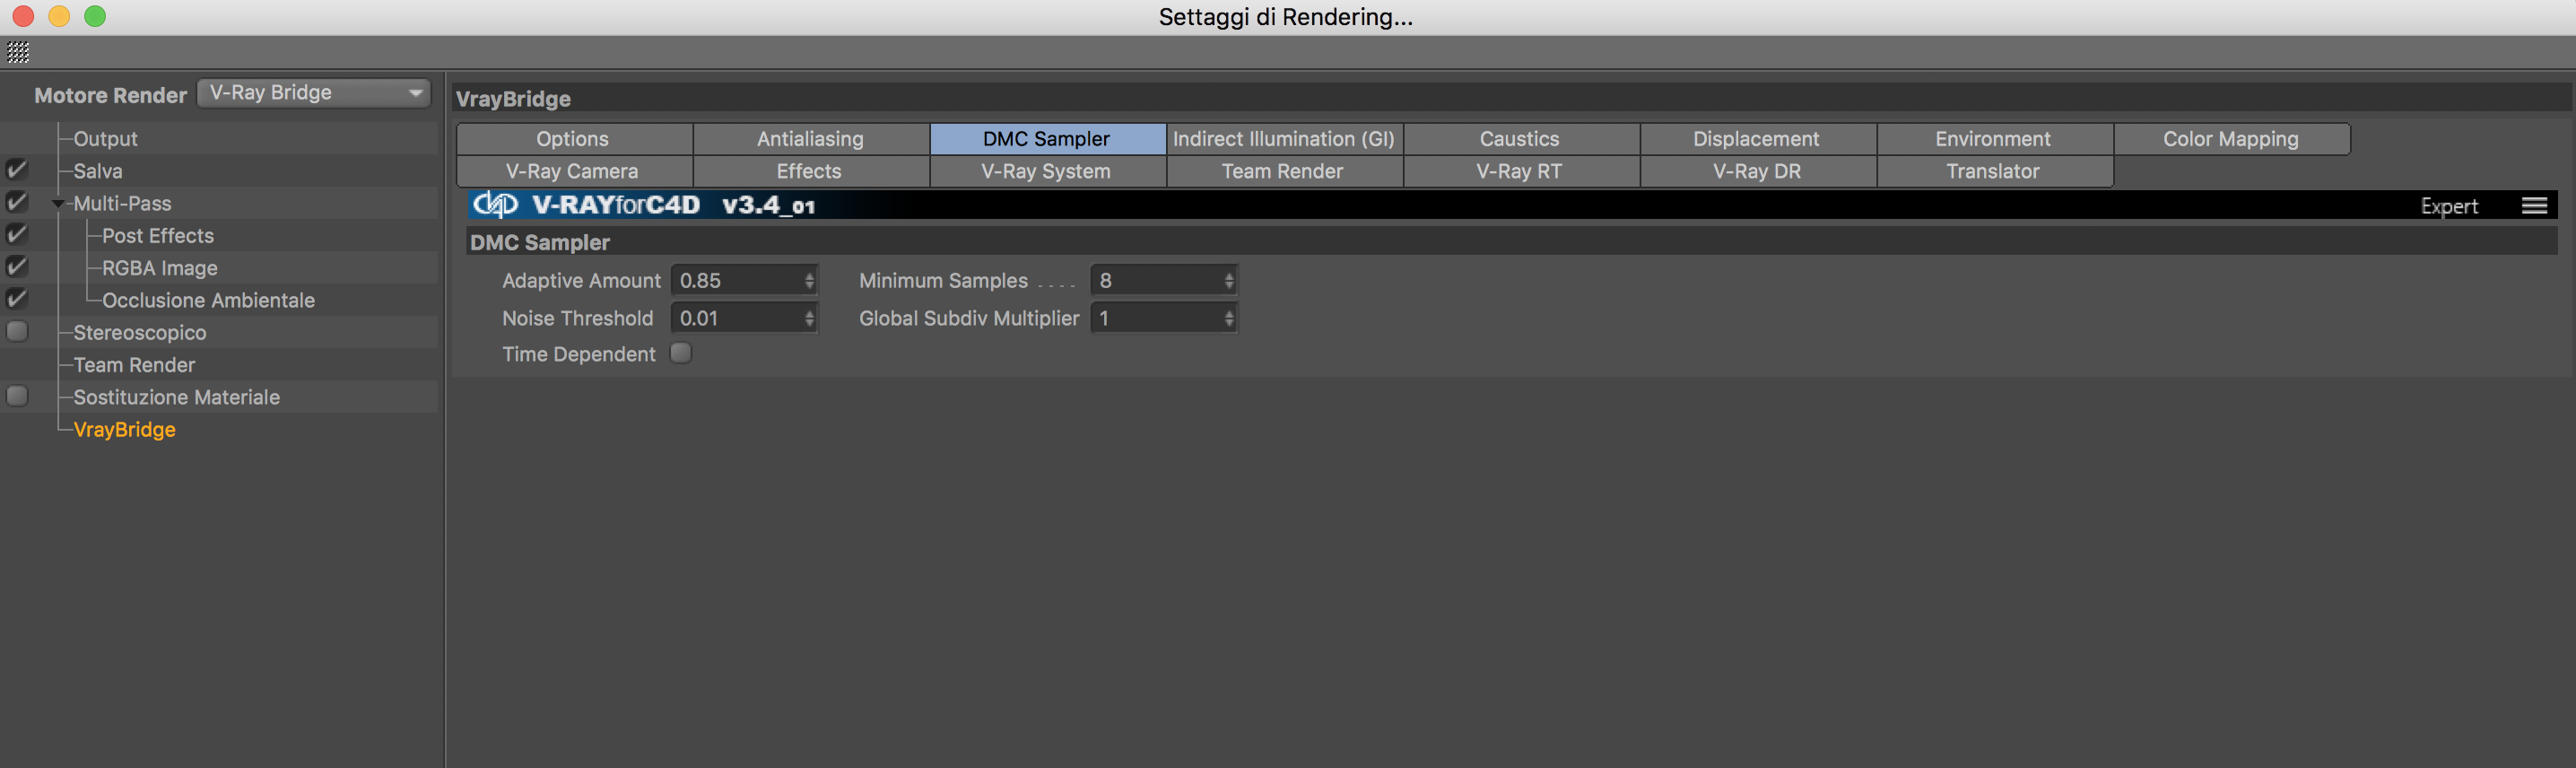Select Output in the settings tree

coord(105,139)
